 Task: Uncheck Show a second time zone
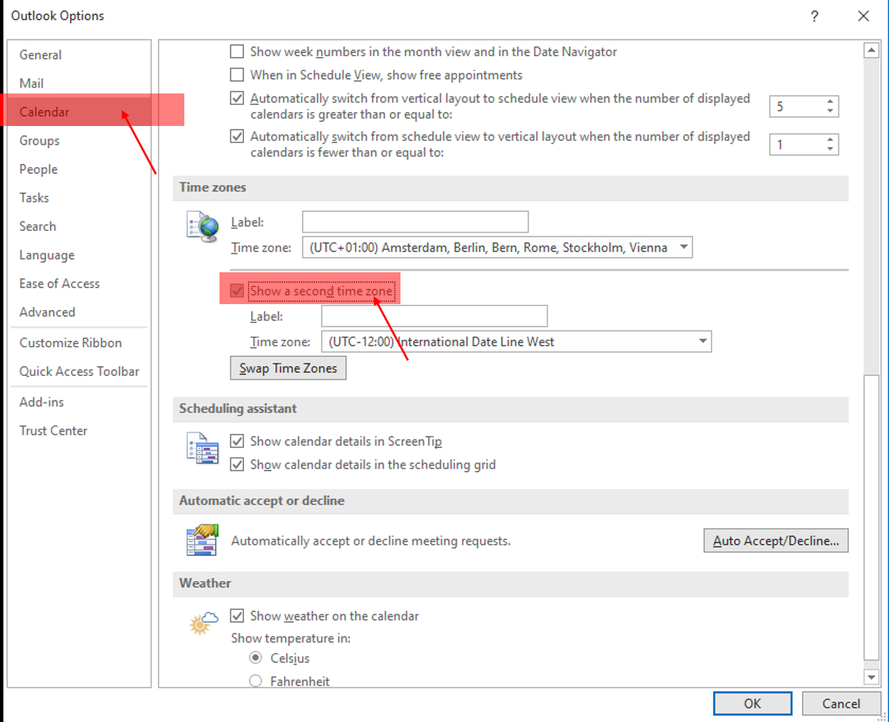pyautogui.click(x=237, y=291)
